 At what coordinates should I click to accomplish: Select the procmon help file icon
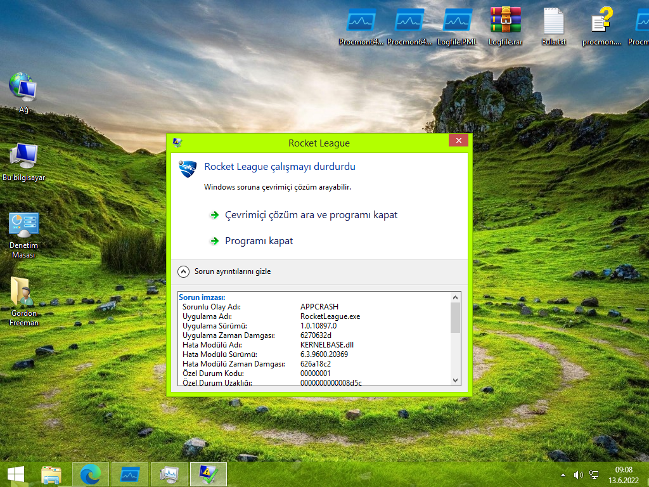point(601,26)
